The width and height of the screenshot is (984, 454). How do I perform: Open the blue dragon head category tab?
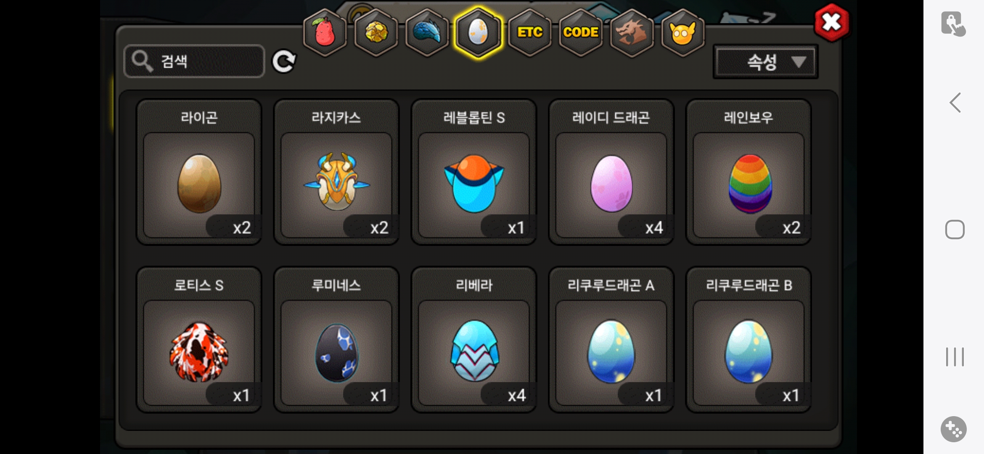(x=427, y=33)
